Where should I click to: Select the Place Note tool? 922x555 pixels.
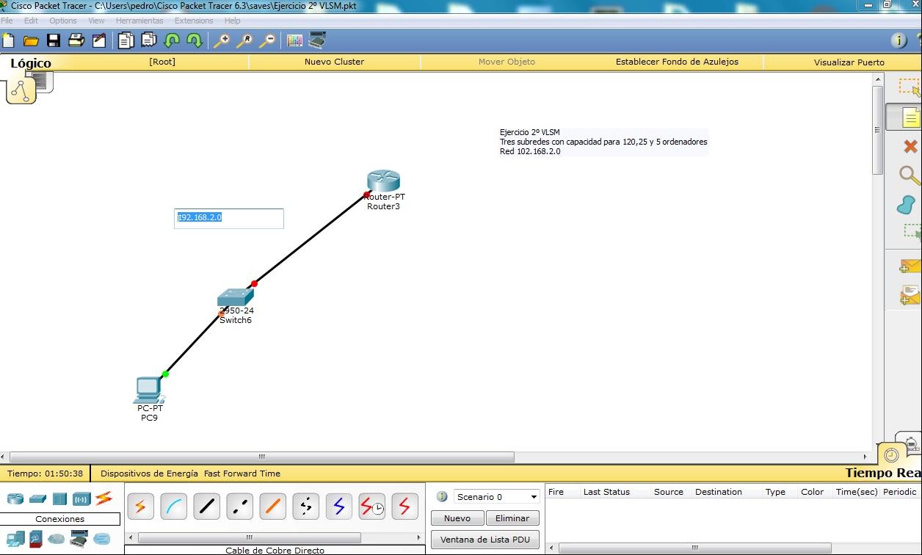coord(909,117)
